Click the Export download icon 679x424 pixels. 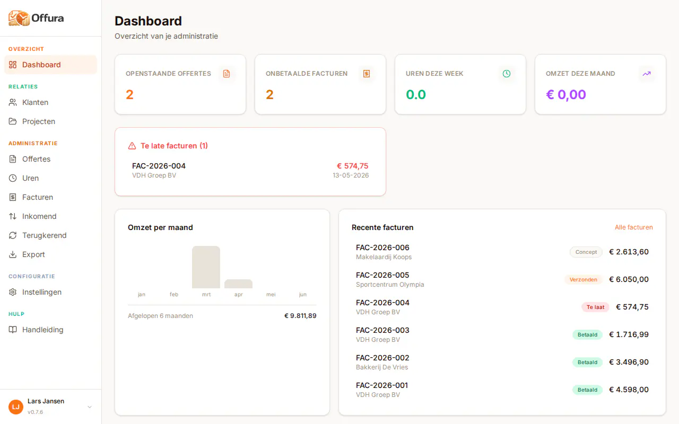click(13, 254)
